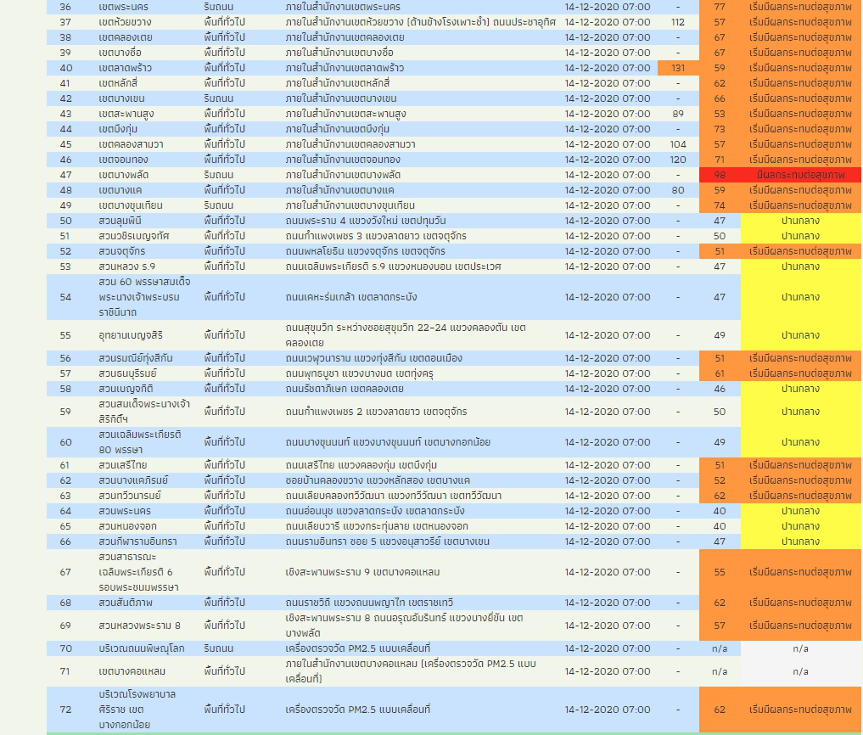Select value 89 in the เขตสะพานสูง row

(678, 114)
